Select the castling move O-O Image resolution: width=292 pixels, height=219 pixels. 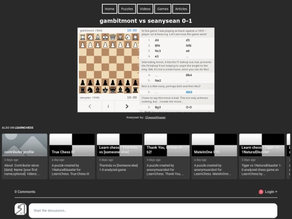189,107
